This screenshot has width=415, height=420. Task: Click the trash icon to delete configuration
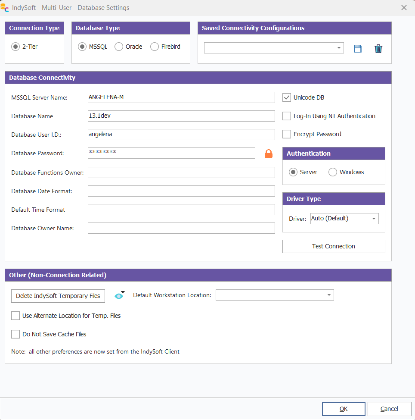coord(378,48)
